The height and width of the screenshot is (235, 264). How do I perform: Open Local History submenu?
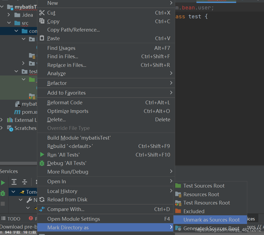click(x=106, y=191)
